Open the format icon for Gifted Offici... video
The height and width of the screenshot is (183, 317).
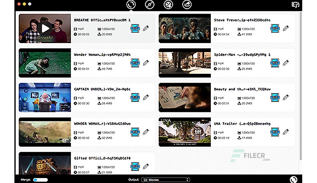(x=135, y=166)
